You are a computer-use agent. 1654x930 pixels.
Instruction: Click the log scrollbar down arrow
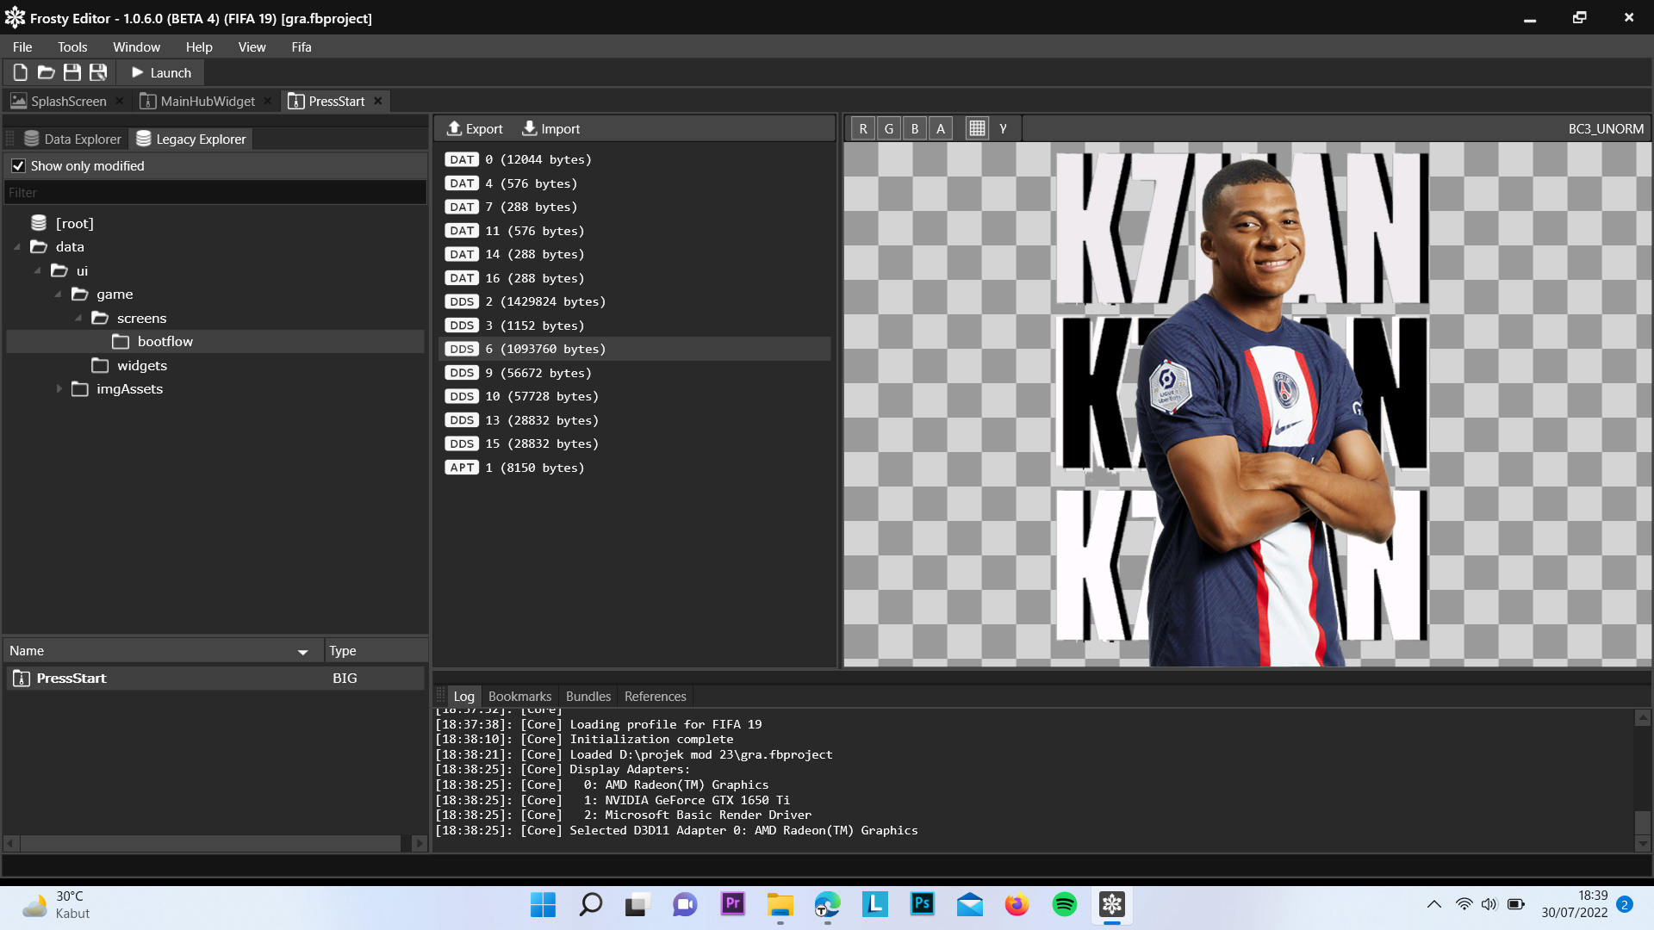[1643, 844]
